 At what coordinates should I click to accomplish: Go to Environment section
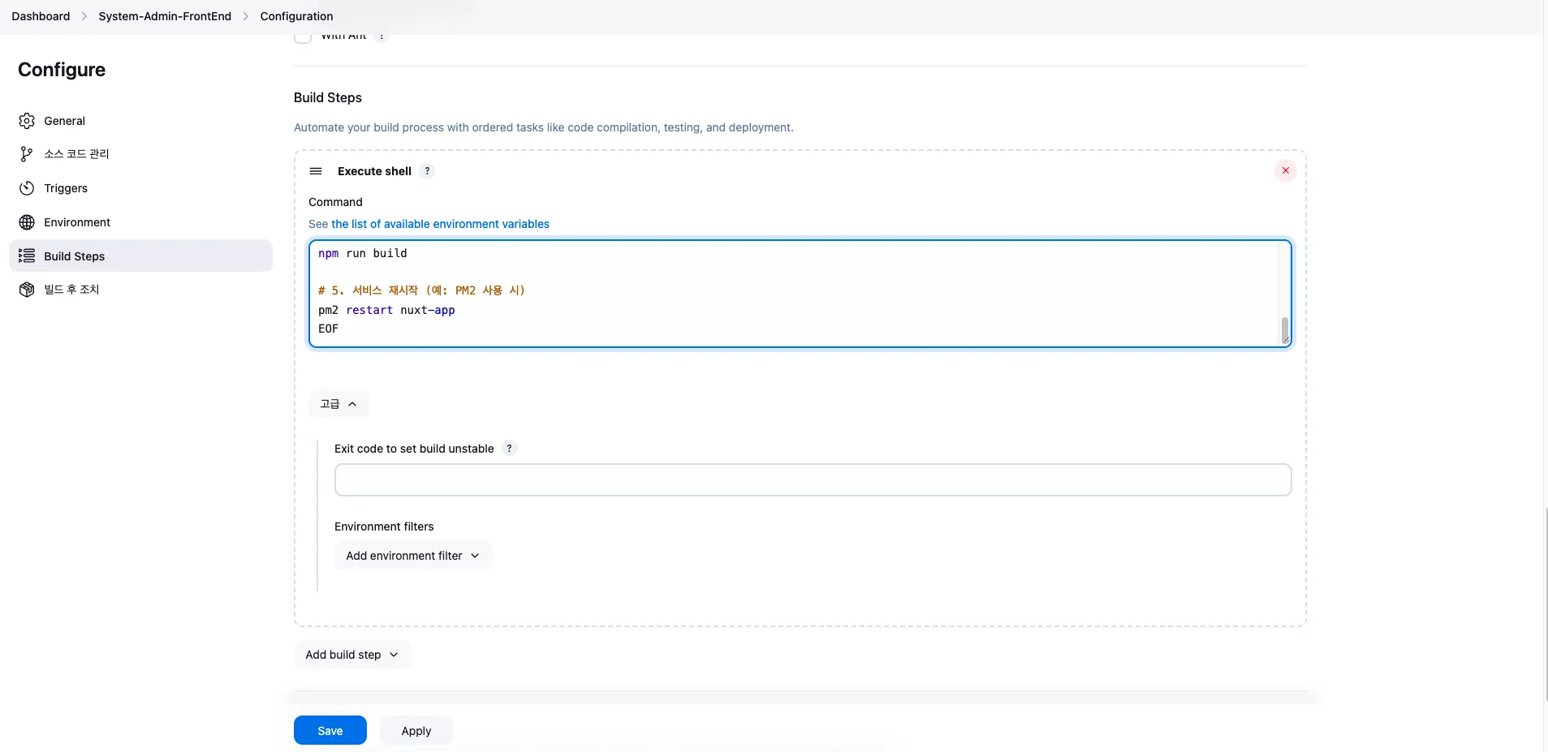[140, 222]
